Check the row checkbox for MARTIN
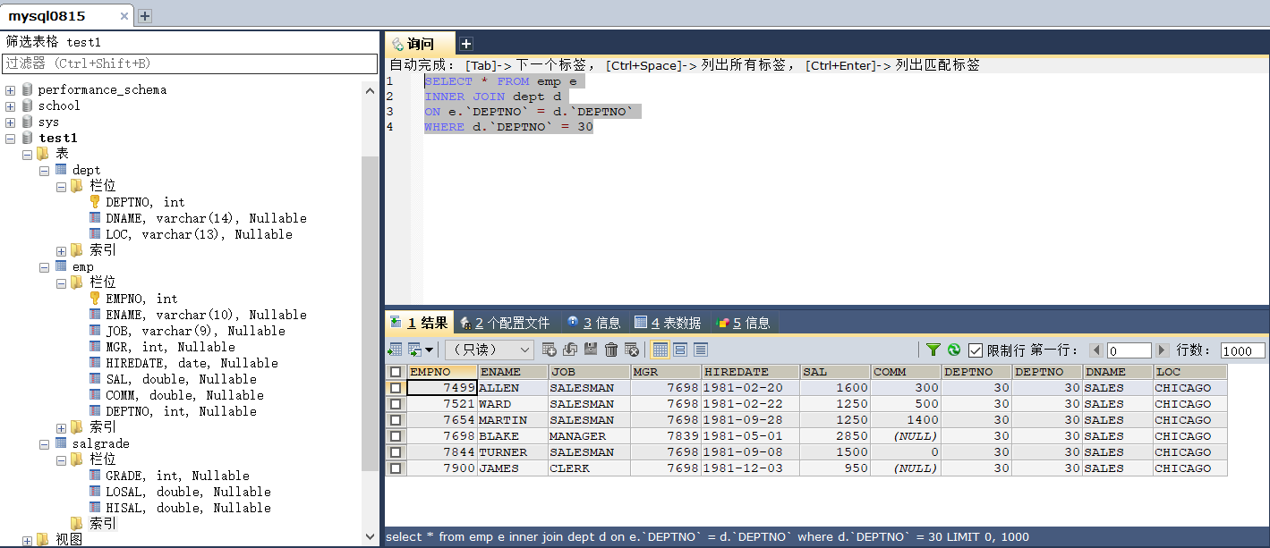1270x548 pixels. 396,420
